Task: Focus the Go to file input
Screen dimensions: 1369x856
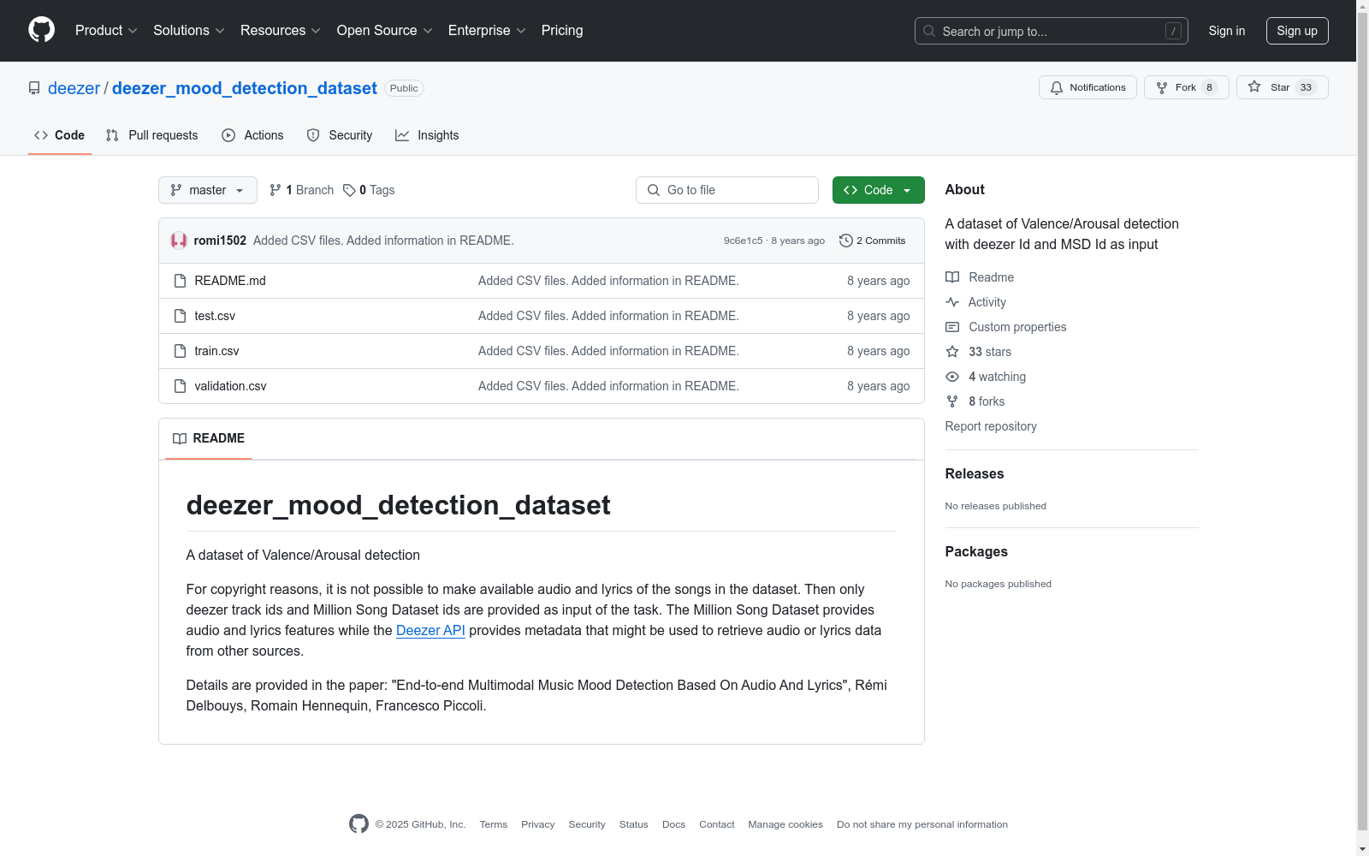Action: click(727, 190)
